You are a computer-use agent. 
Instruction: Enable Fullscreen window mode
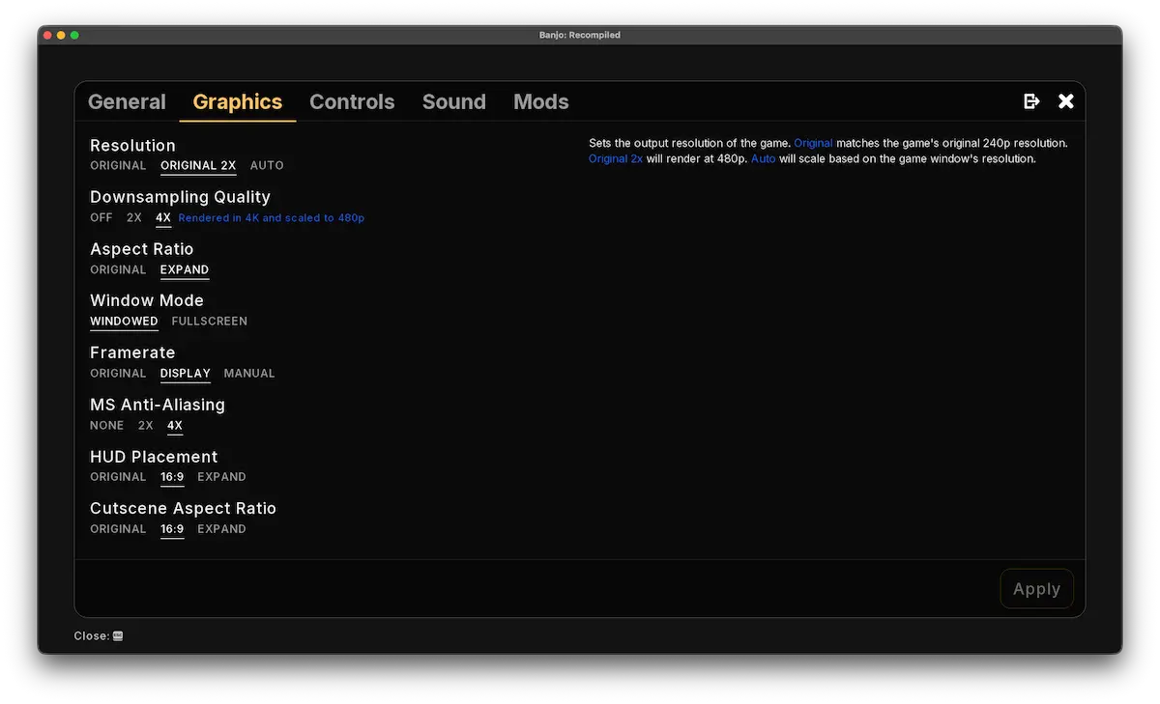click(x=209, y=321)
